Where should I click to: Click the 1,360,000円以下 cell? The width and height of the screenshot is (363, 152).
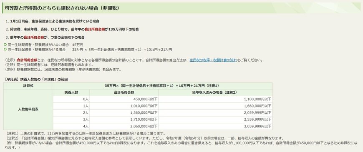[x=124, y=113]
